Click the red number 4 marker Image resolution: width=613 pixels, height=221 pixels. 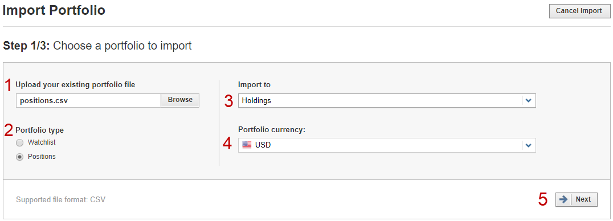coord(227,144)
